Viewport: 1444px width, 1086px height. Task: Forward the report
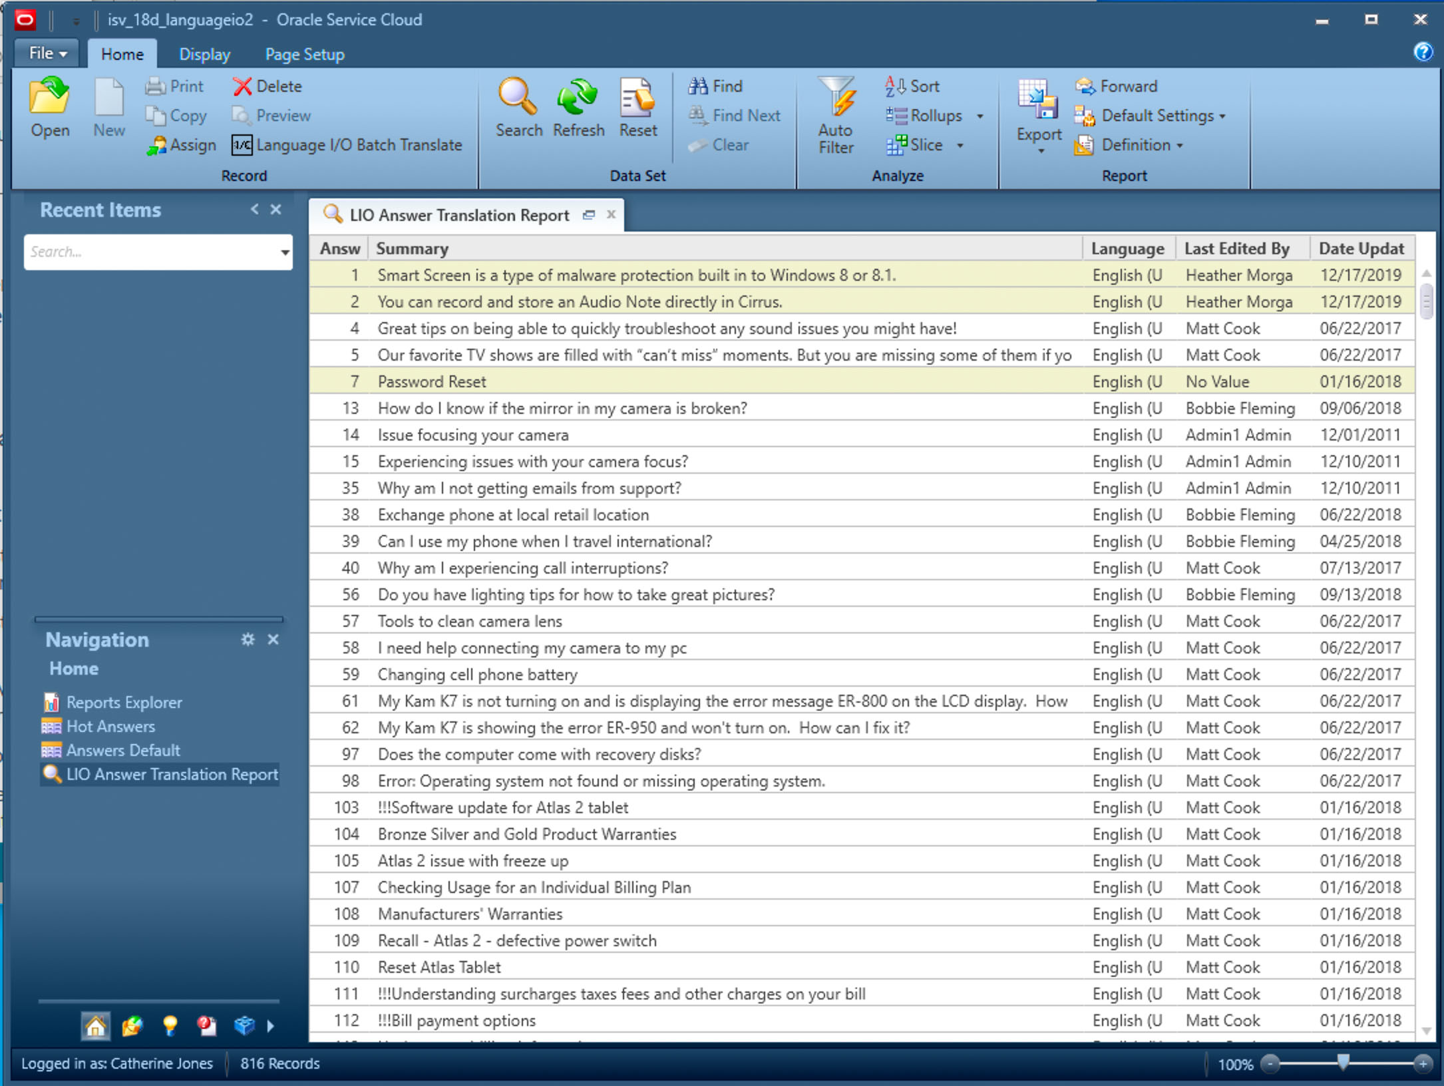click(x=1117, y=87)
